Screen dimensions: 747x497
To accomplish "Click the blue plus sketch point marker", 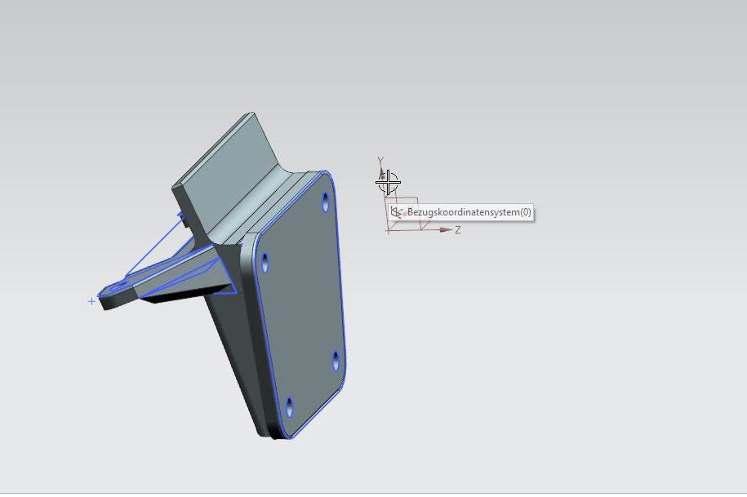I will point(91,301).
